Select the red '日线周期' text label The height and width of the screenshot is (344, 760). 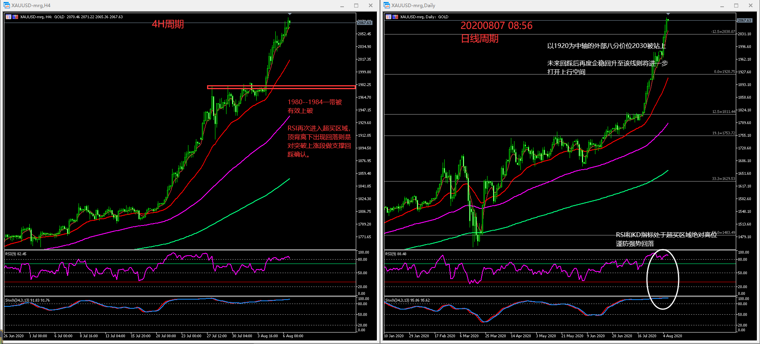480,39
